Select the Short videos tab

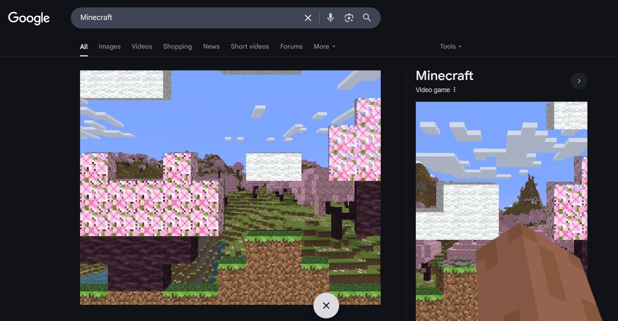250,46
